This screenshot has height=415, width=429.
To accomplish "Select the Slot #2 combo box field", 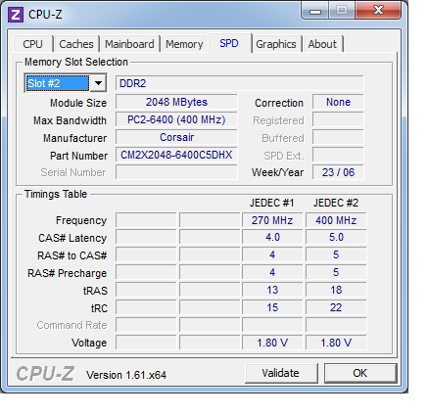I will coord(66,83).
